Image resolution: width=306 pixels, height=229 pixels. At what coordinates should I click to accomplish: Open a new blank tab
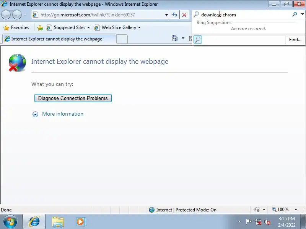(x=122, y=39)
